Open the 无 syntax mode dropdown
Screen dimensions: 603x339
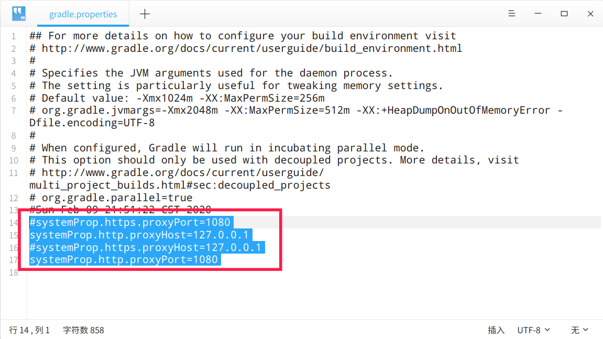tap(577, 330)
